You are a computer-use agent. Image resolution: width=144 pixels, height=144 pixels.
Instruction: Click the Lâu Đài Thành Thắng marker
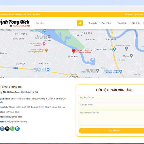click(x=114, y=49)
